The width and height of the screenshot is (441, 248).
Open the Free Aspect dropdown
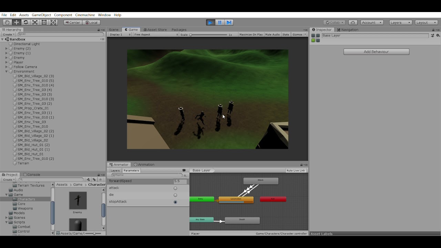tap(156, 34)
